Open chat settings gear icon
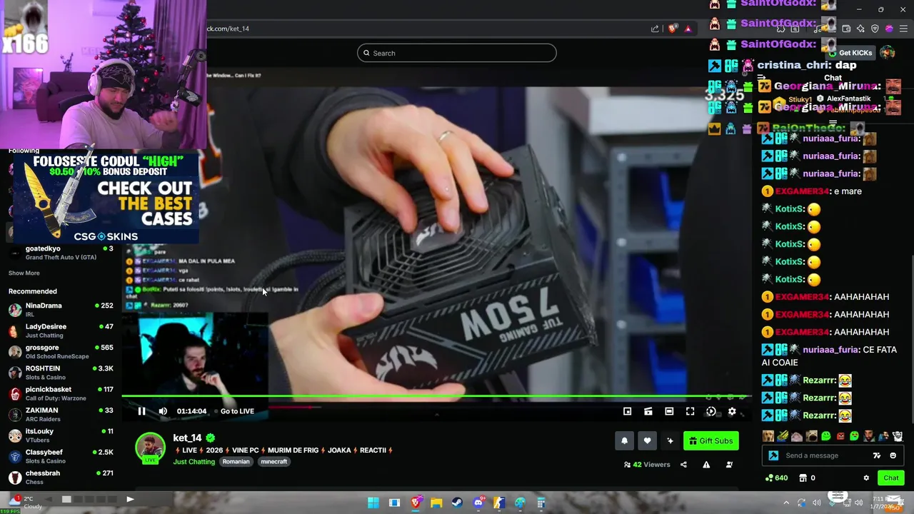 click(866, 478)
